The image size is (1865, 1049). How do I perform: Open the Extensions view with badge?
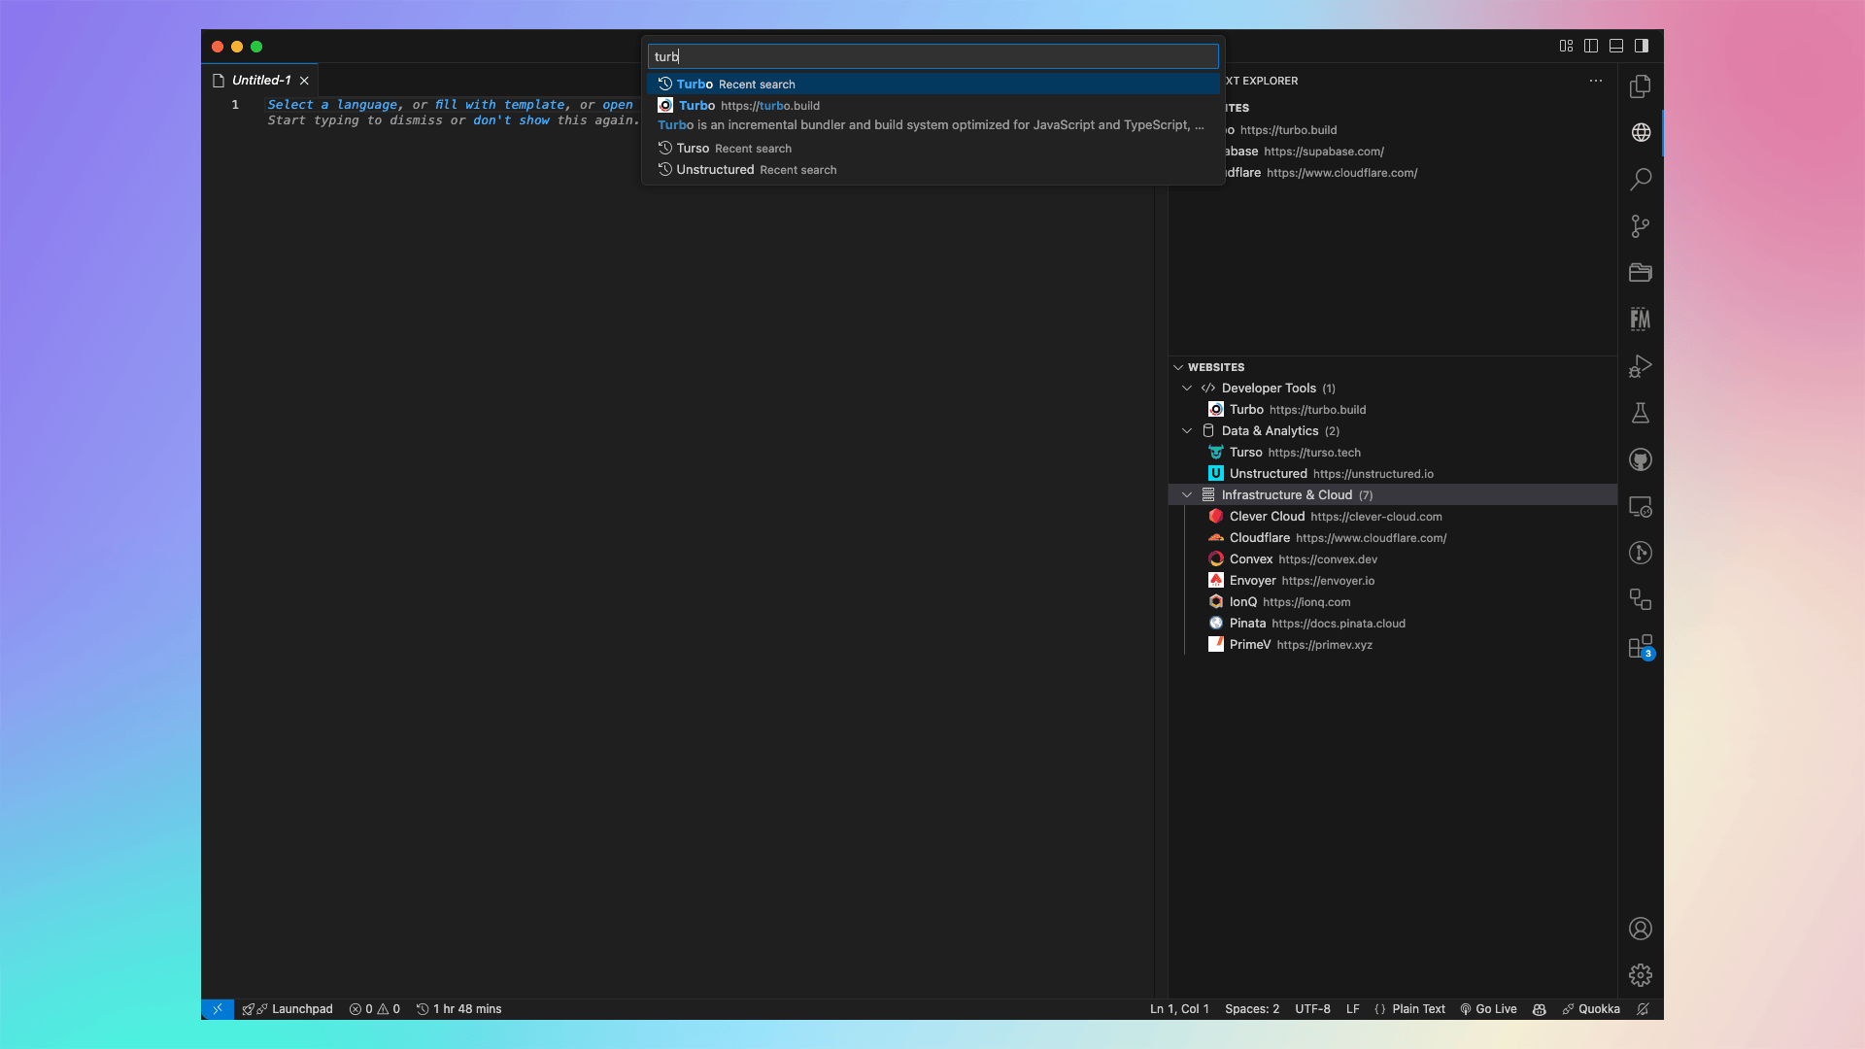[x=1640, y=647]
